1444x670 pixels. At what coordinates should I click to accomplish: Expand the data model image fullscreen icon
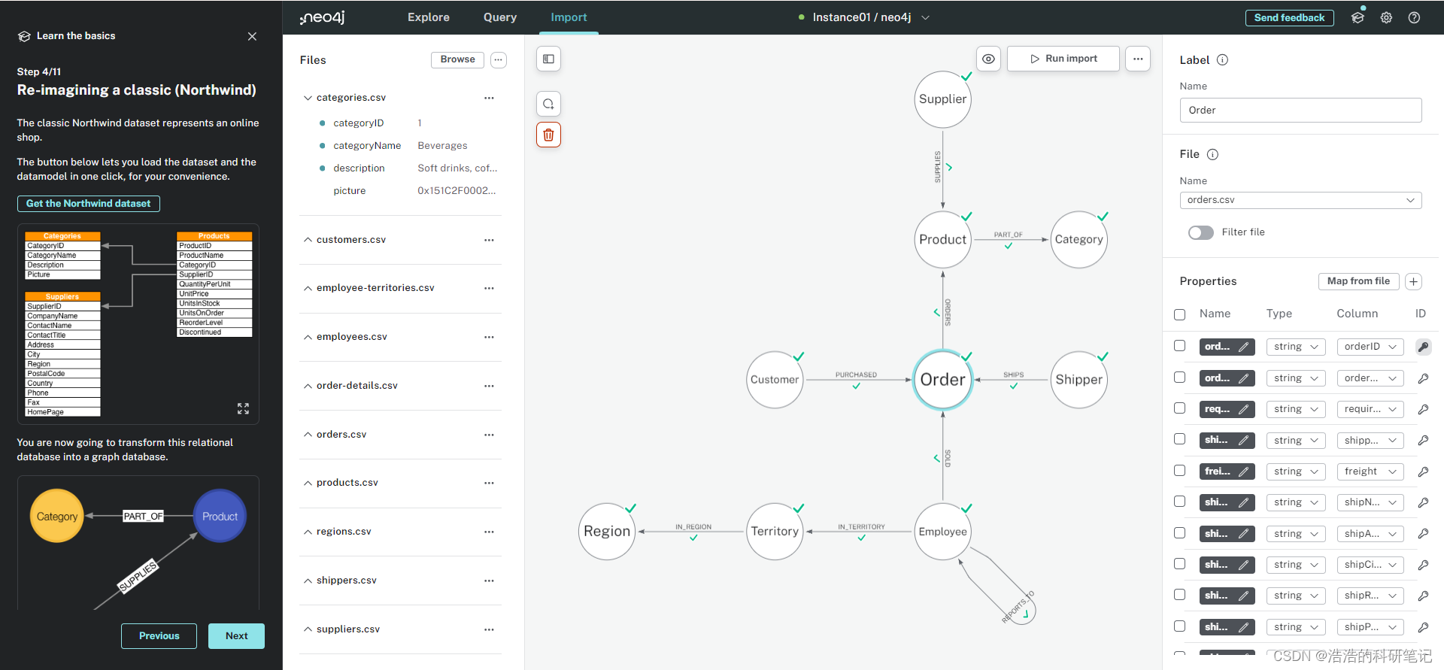click(243, 408)
